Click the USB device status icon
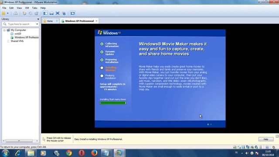The image size is (279, 157). 261,147
